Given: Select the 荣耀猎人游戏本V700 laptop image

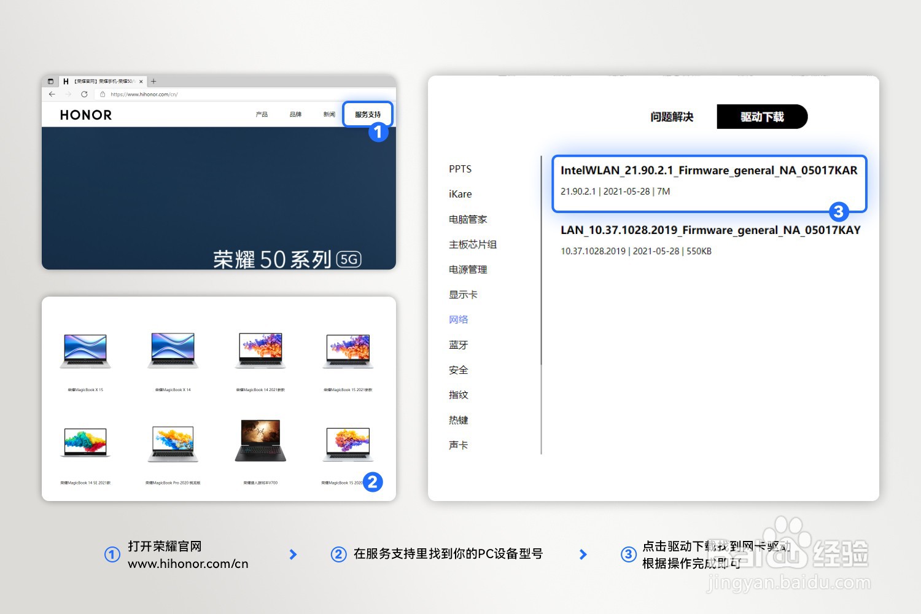Looking at the screenshot, I should 260,441.
